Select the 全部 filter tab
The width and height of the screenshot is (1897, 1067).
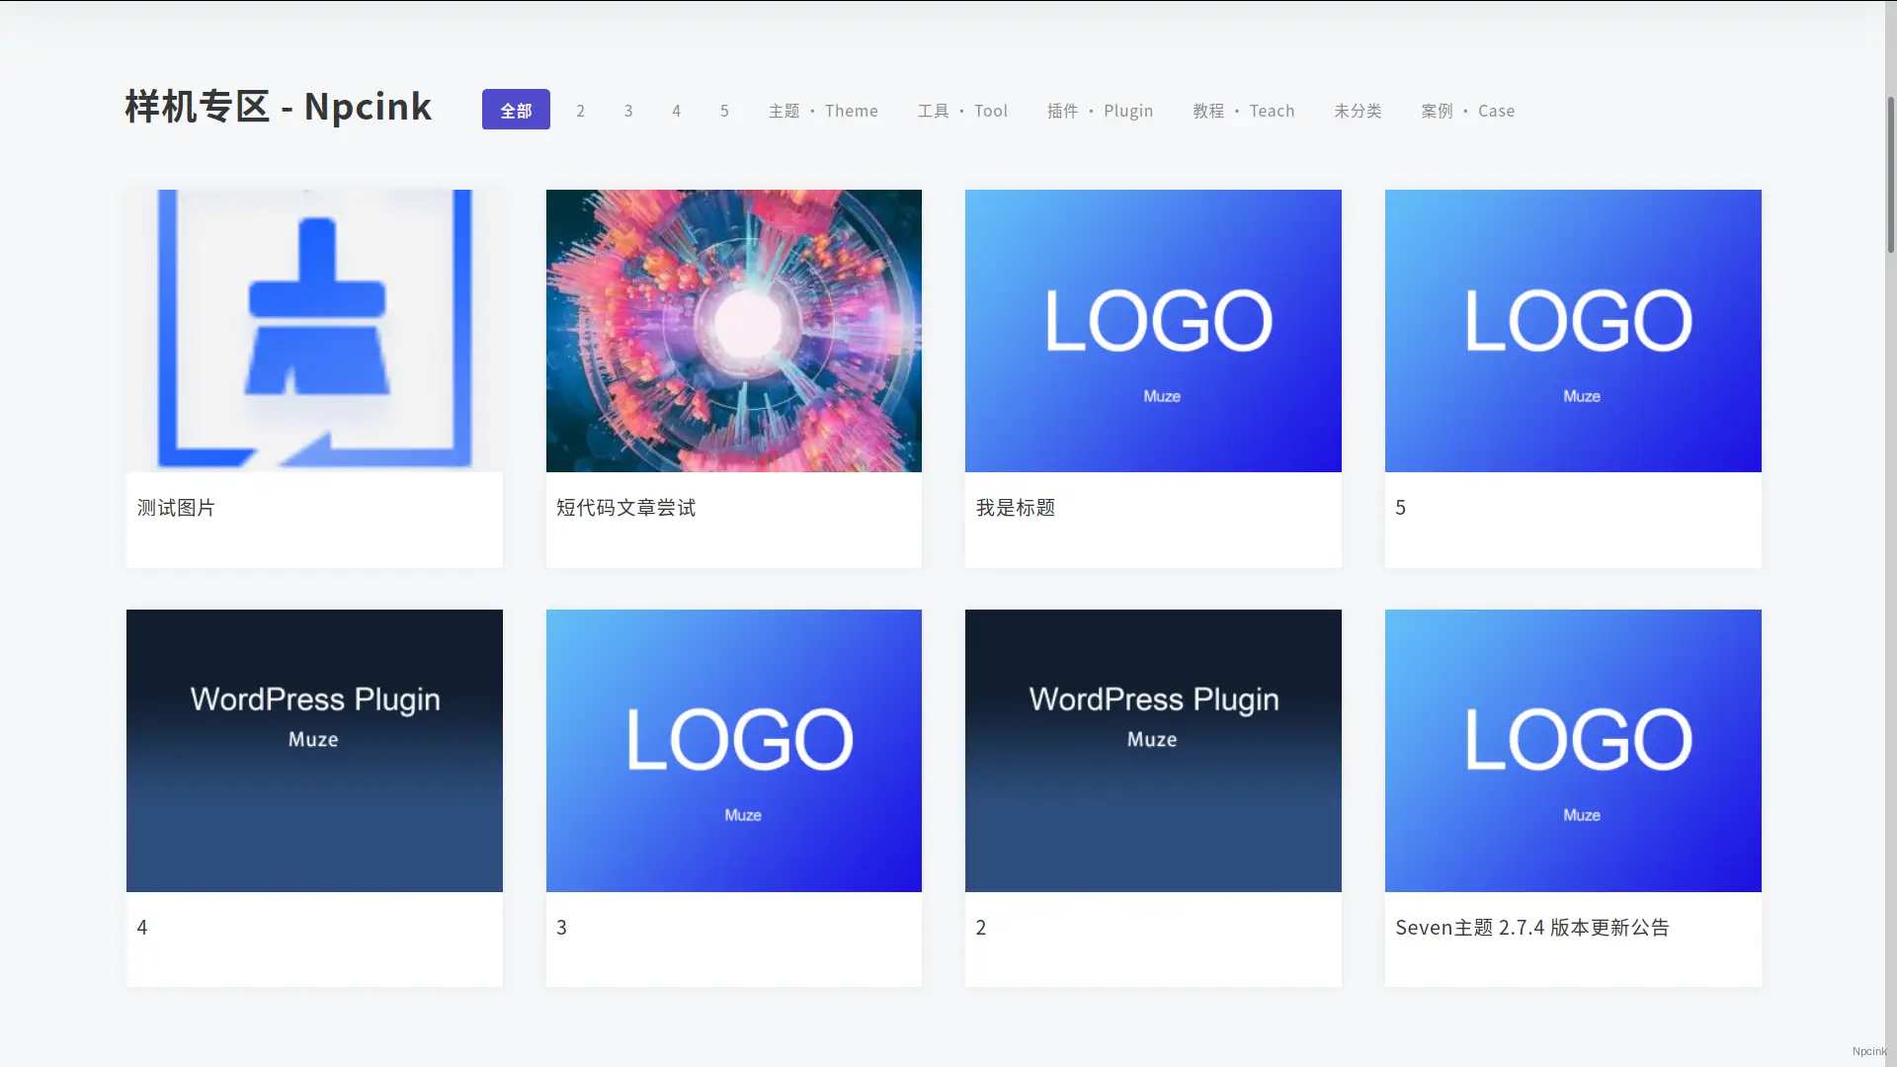(516, 110)
